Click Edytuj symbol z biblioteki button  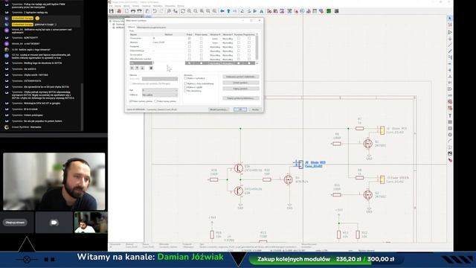241,98
